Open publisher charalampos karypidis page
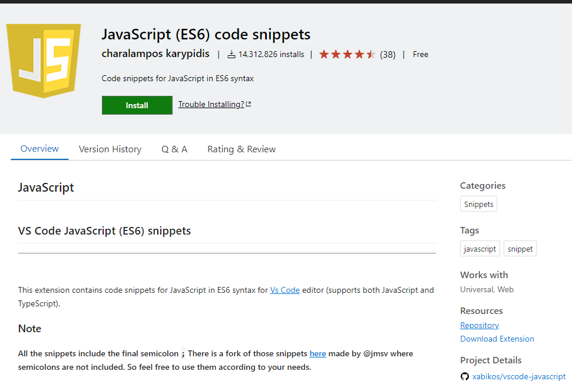Screen dimensions: 572x381 (x=156, y=54)
